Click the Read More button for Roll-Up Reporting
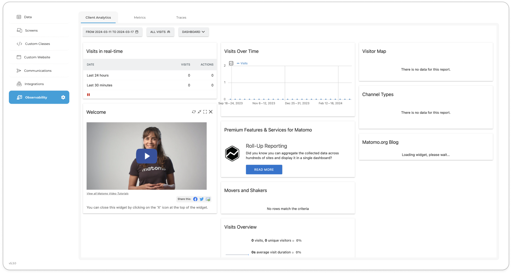Image resolution: width=512 pixels, height=274 pixels. [x=264, y=170]
